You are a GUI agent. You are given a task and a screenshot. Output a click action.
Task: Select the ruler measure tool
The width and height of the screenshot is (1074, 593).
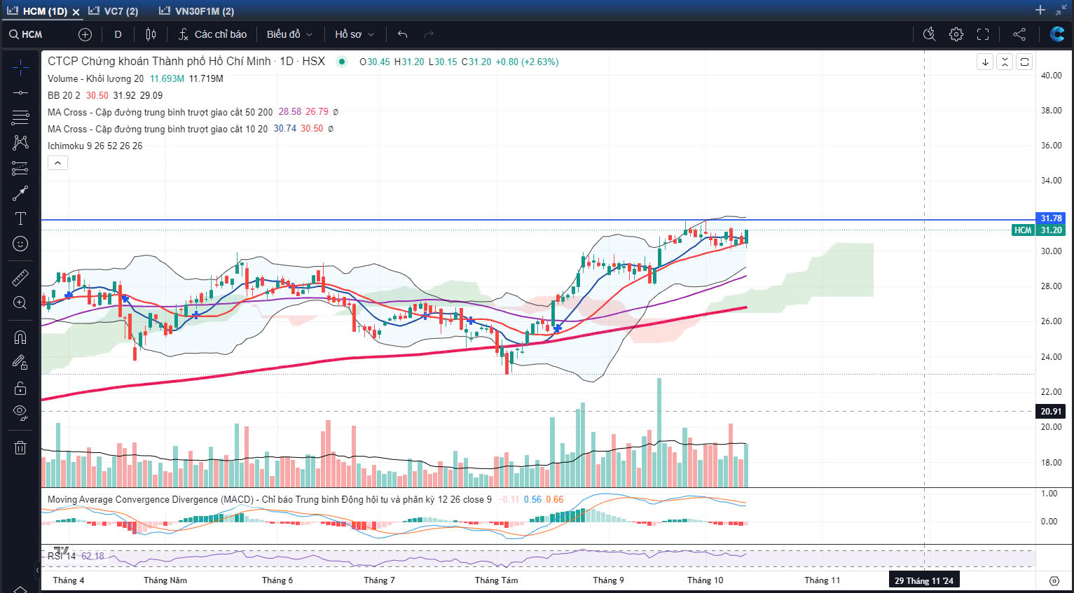coord(20,278)
